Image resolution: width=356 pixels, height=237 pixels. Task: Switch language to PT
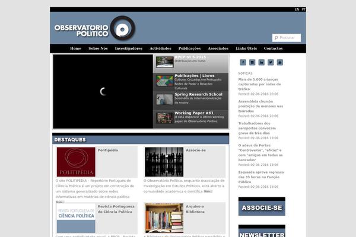304,9
